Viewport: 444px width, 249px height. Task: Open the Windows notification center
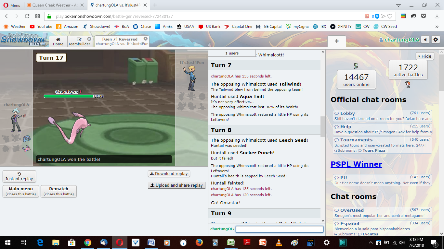[x=434, y=243]
